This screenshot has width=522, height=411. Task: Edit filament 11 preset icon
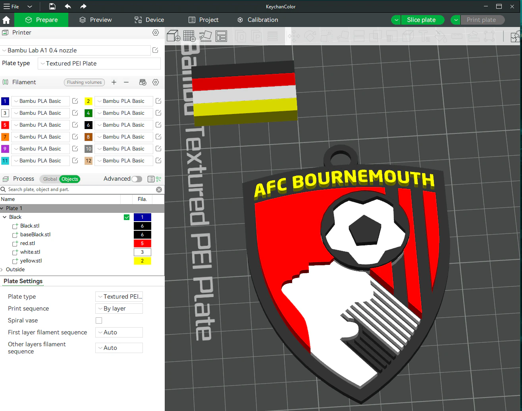coord(75,160)
